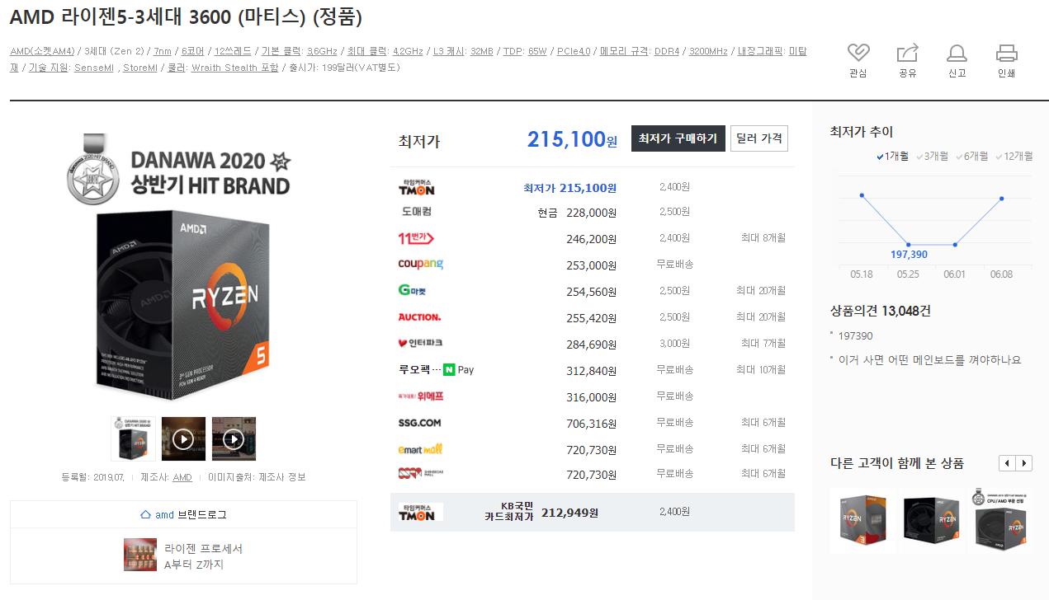Open the 65W TDP link
Image resolution: width=1049 pixels, height=600 pixels.
pos(537,51)
